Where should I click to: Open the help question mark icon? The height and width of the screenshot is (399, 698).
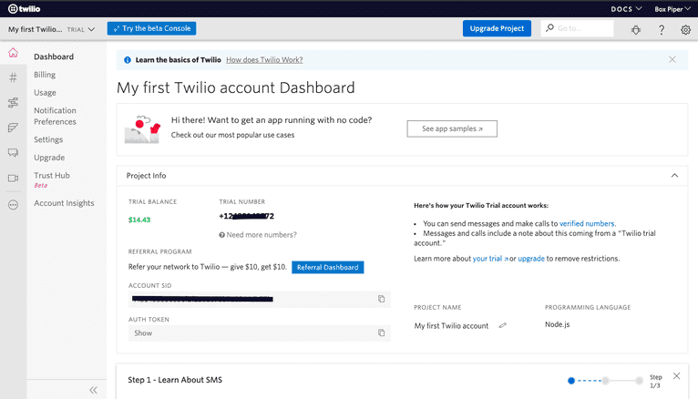point(662,29)
